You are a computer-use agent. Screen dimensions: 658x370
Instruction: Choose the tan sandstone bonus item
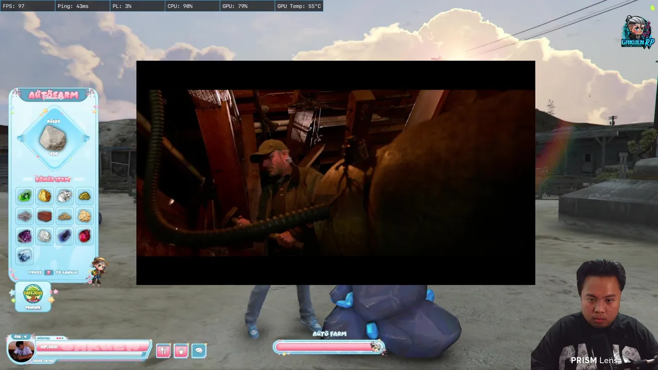point(84,216)
